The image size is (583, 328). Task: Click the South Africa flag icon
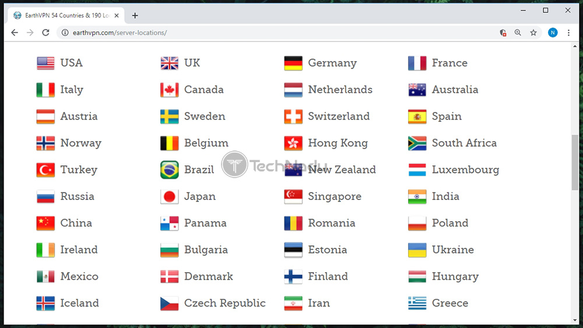[417, 143]
